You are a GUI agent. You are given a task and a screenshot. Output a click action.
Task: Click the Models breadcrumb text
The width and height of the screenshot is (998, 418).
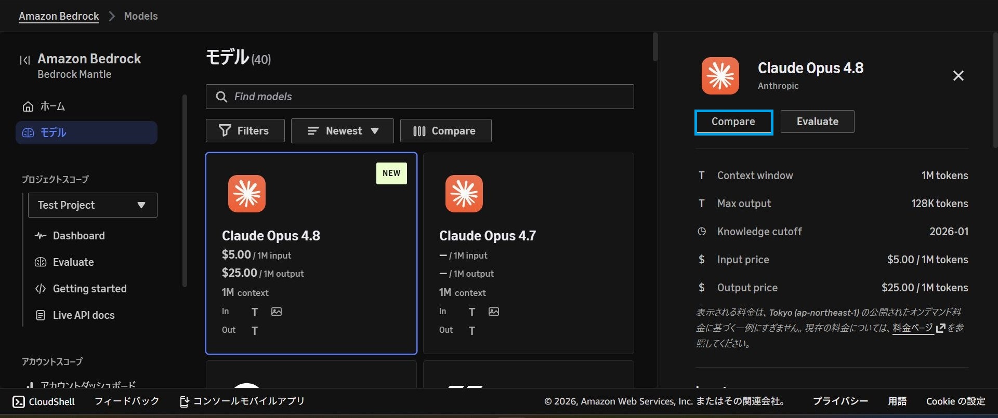click(x=141, y=16)
